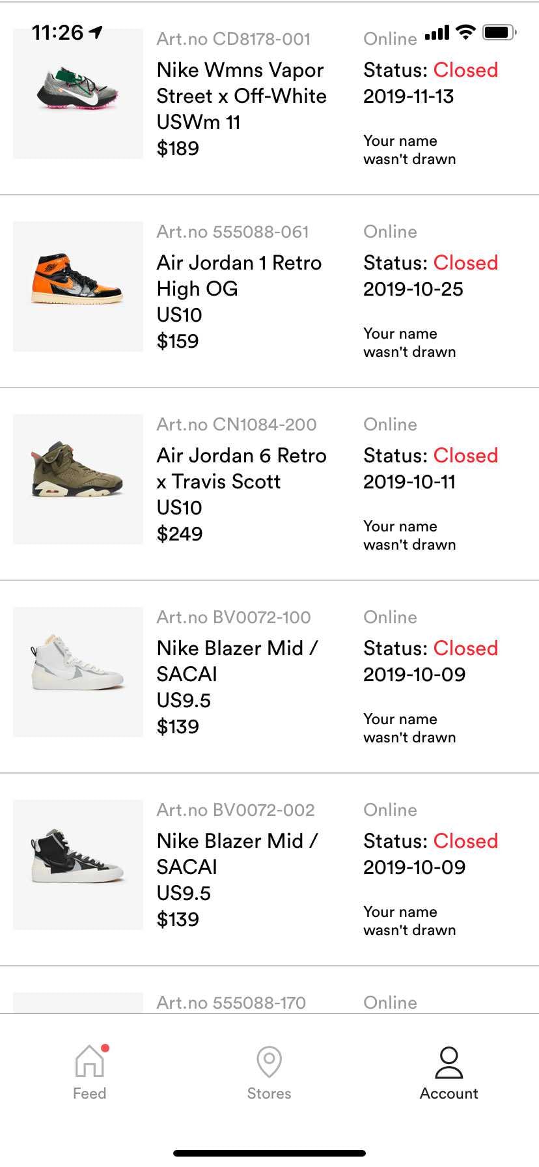The width and height of the screenshot is (539, 1167).
Task: Tap the home indicator bar
Action: (x=269, y=1153)
